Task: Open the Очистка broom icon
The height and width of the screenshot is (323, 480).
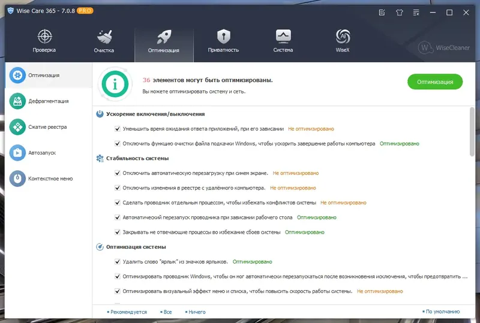Action: click(104, 37)
